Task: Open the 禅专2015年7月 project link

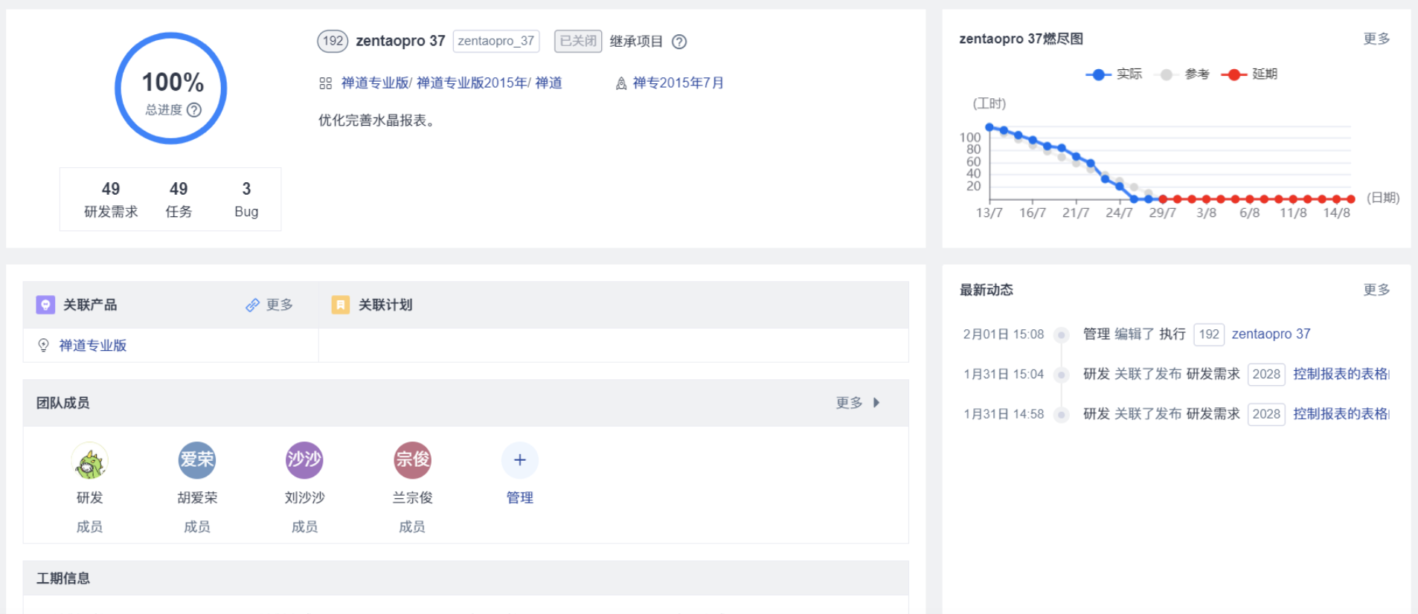Action: [x=678, y=83]
